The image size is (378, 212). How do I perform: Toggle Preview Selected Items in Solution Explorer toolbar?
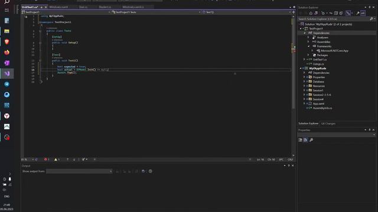(x=363, y=13)
